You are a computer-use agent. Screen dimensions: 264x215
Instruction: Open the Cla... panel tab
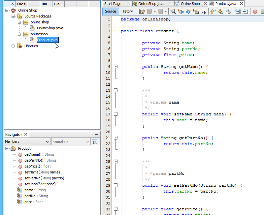click(x=58, y=4)
